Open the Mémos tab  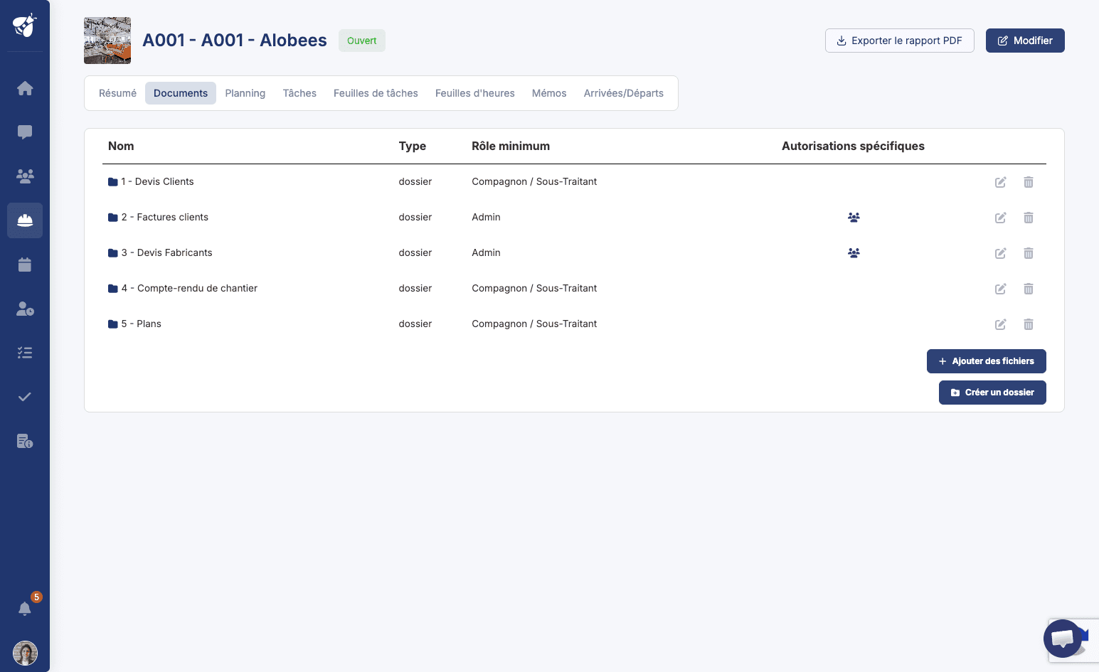(x=549, y=93)
